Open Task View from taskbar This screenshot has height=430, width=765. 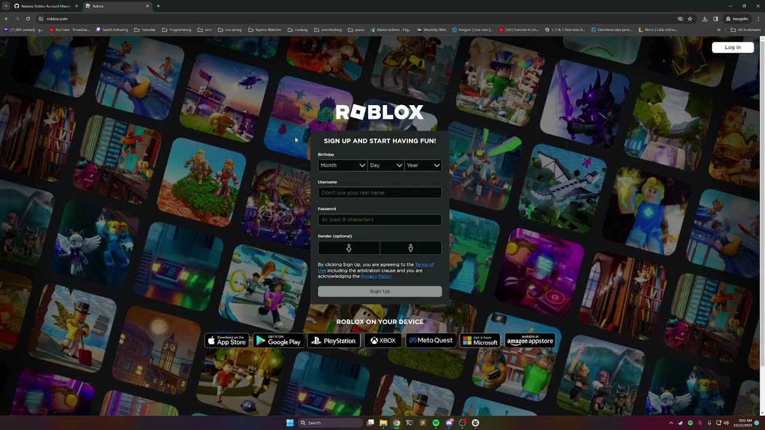pyautogui.click(x=371, y=423)
